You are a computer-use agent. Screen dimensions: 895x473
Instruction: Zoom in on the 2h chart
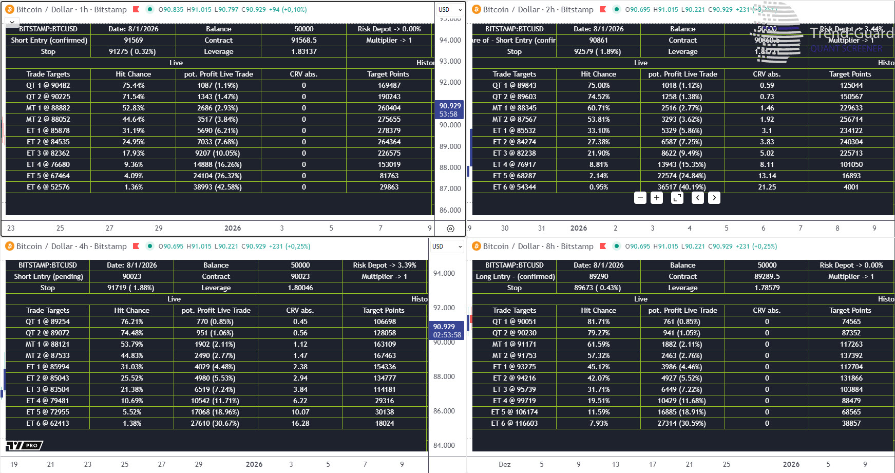[657, 198]
